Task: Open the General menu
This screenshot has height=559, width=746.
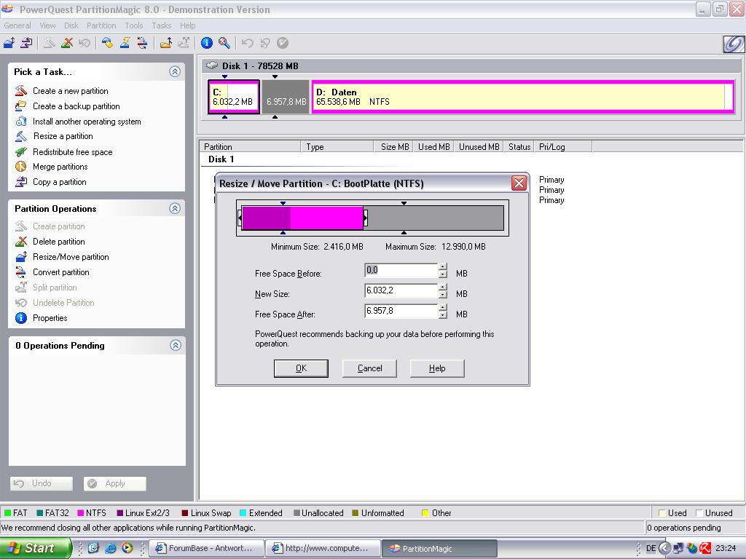Action: click(x=17, y=25)
